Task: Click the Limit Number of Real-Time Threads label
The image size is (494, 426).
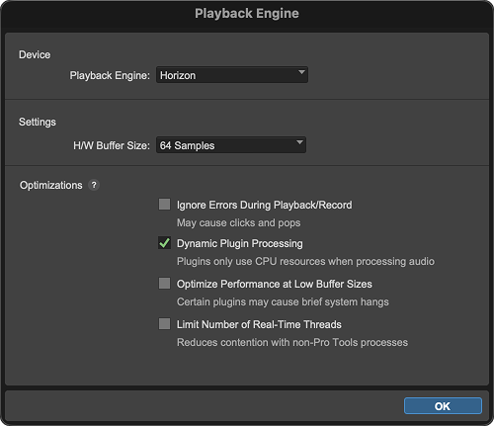Action: [x=259, y=324]
